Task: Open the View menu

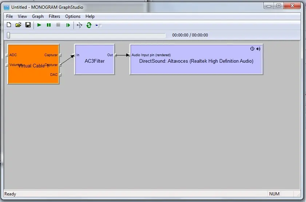Action: [22, 16]
